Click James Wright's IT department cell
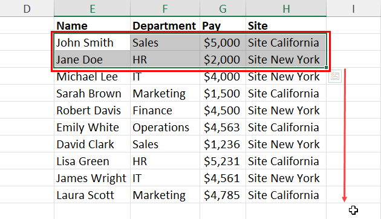 165,178
